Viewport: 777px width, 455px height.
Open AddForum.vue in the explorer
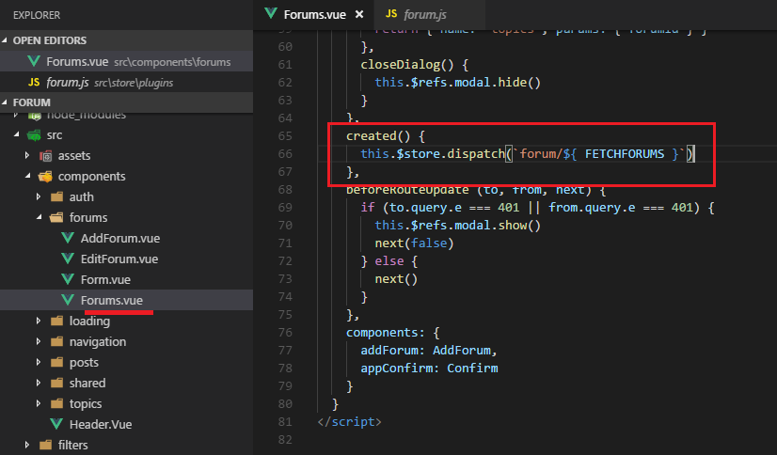pyautogui.click(x=119, y=238)
